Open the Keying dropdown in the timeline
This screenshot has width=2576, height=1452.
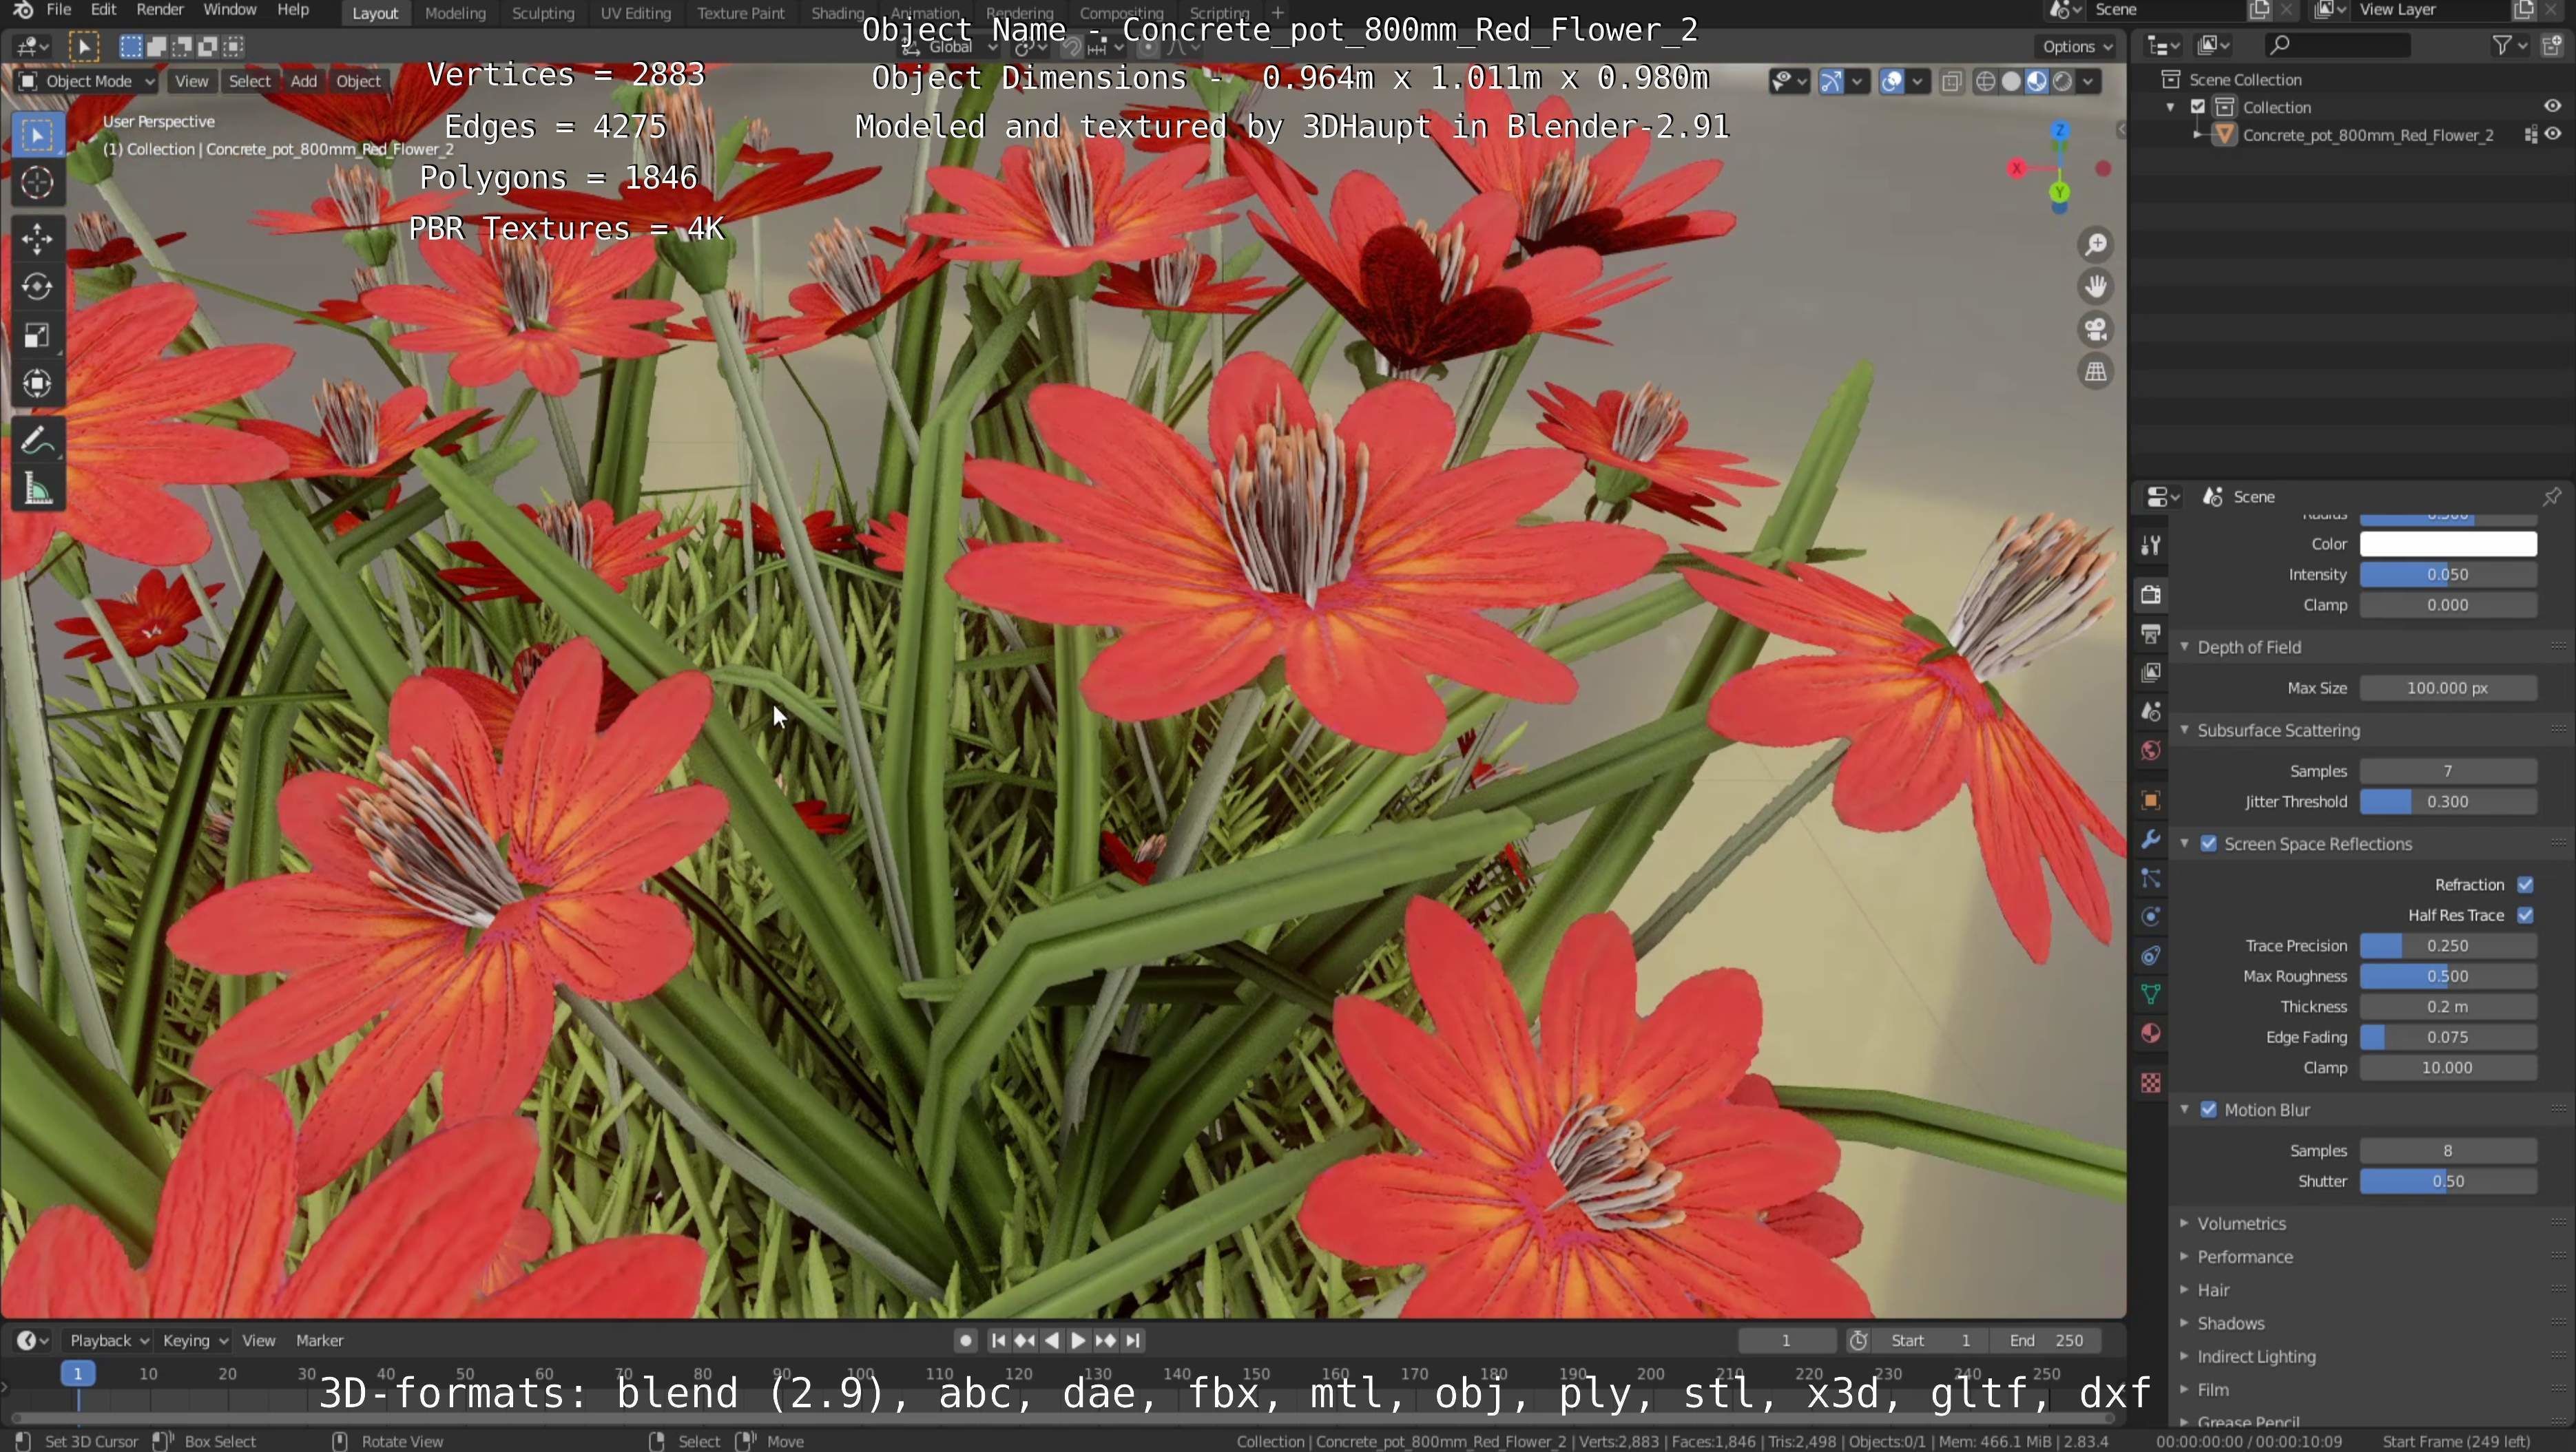[195, 1341]
